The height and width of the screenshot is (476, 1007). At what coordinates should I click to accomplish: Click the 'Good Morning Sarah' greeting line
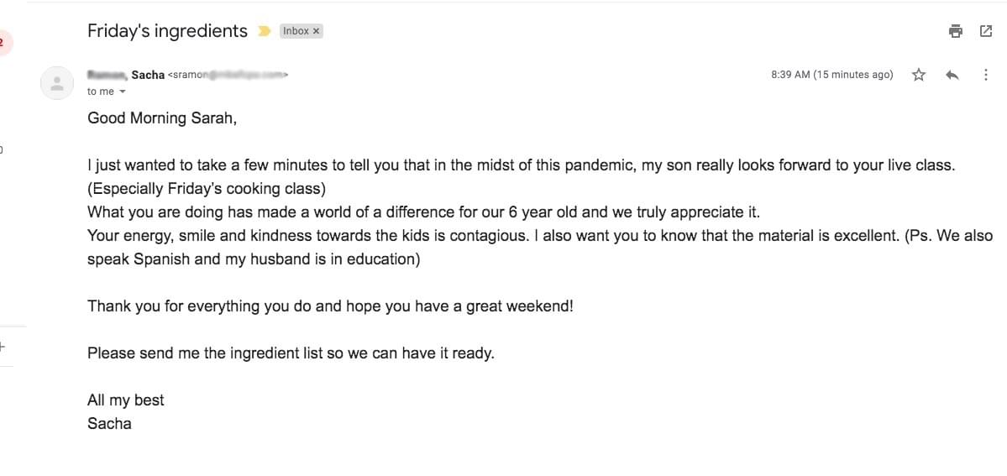[x=162, y=118]
